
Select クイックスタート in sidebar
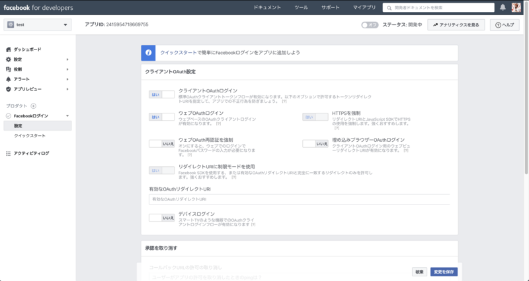pyautogui.click(x=30, y=136)
